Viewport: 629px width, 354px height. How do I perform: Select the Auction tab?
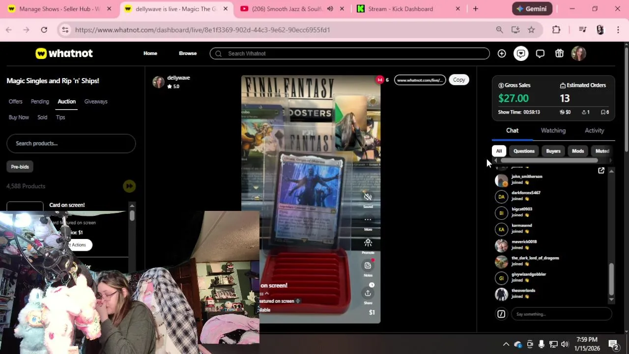66,102
